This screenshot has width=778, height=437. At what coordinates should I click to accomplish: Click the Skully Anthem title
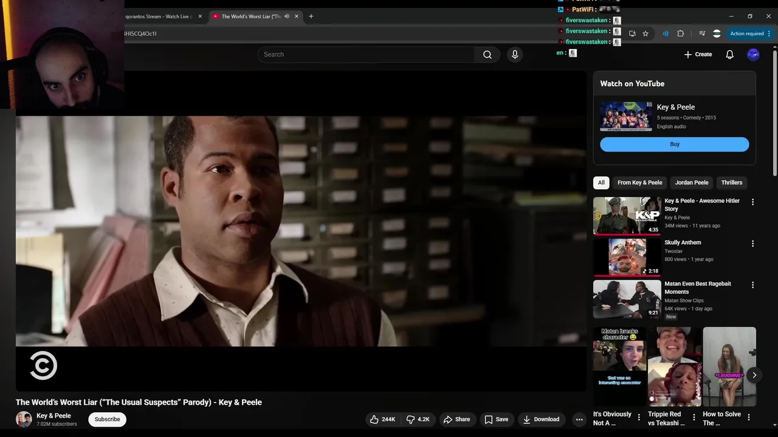point(683,242)
